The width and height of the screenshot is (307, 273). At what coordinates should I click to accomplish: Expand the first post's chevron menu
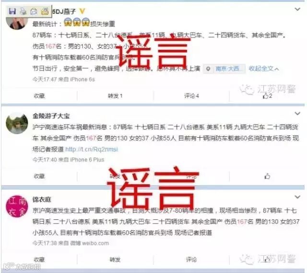297,9
